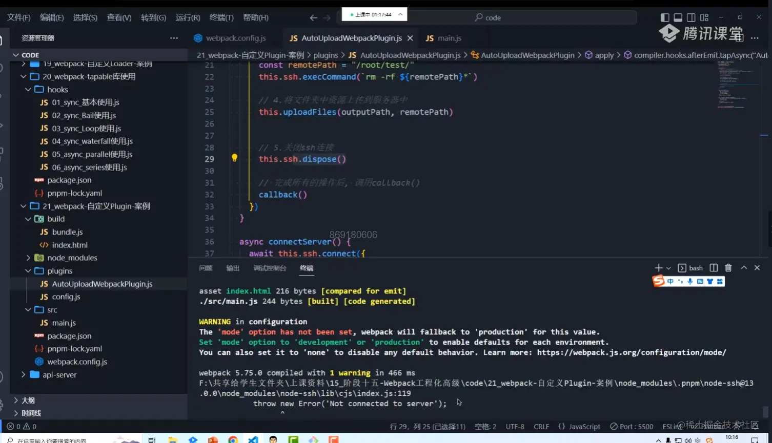Close the AutoUploadWebpackPlugin.js editor tab
The width and height of the screenshot is (772, 443).
pos(410,38)
